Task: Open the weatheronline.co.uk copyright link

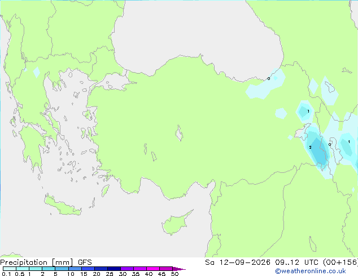Action: [x=310, y=271]
